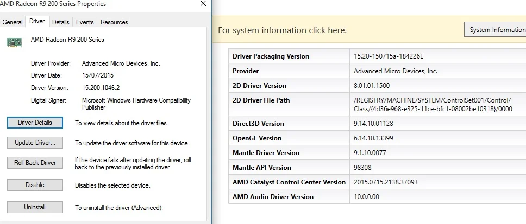The width and height of the screenshot is (526, 224).
Task: Uninstall the driver via Uninstall button
Action: pos(35,207)
